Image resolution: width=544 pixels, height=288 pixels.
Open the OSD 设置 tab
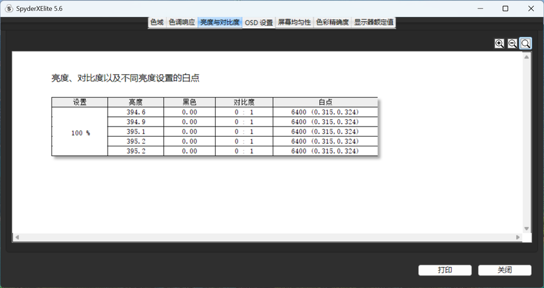pos(259,23)
